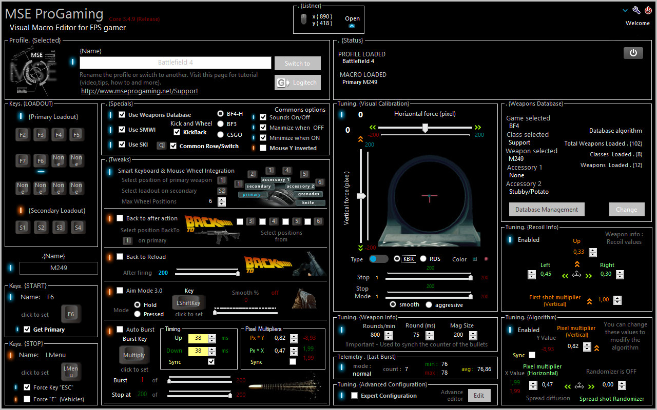The height and width of the screenshot is (410, 657).
Task: Click orange up arrows above Vertical force slider
Action: (360, 139)
